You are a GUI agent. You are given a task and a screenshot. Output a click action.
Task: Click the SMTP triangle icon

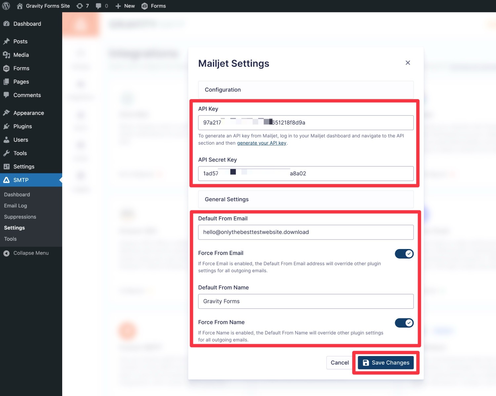point(6,180)
